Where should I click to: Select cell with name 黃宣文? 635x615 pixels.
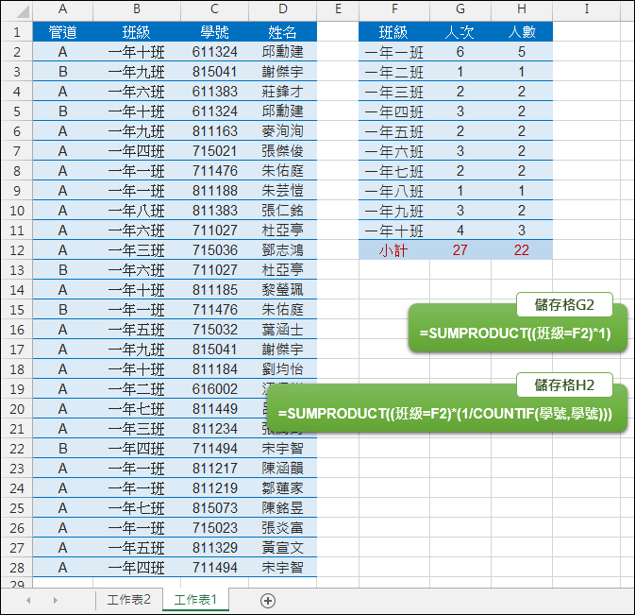click(x=283, y=548)
